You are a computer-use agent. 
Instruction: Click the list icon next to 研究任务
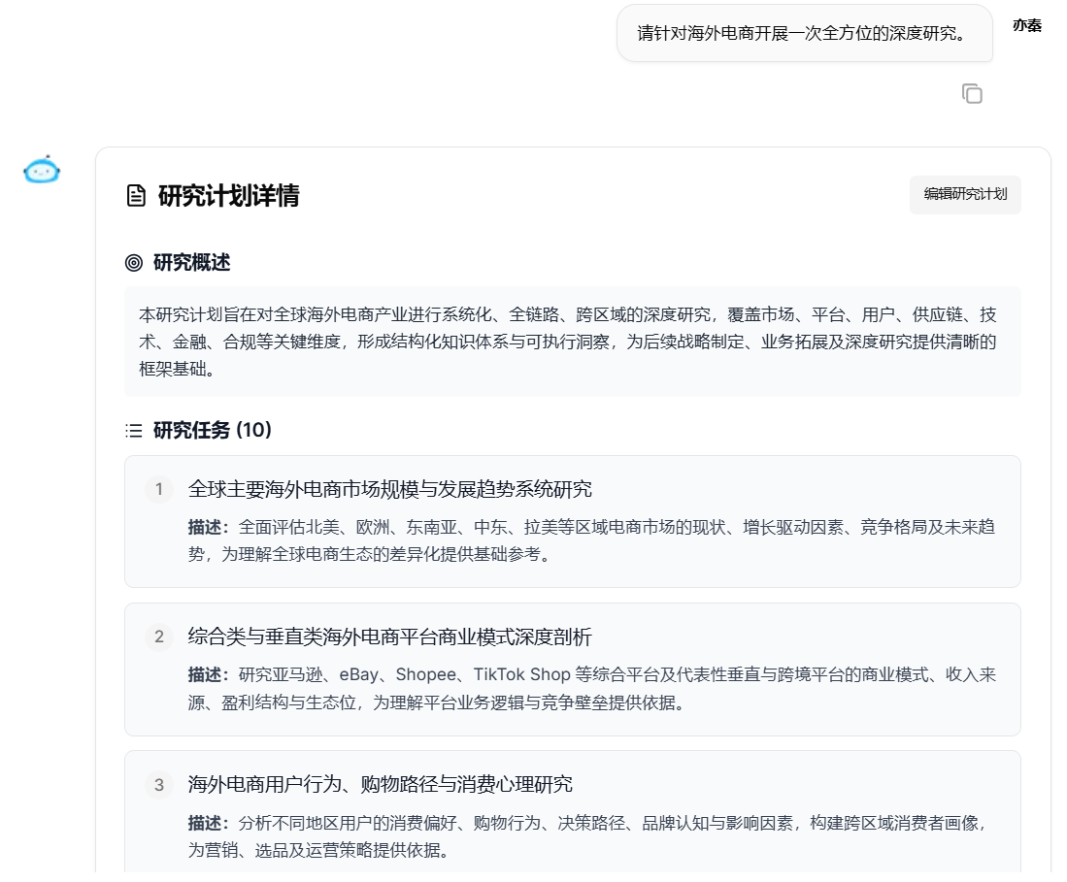[134, 430]
